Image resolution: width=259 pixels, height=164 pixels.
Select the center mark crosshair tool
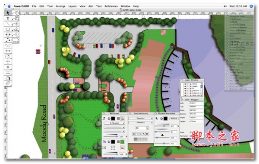point(8,61)
